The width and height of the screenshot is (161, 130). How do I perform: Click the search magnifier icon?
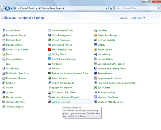[158, 8]
